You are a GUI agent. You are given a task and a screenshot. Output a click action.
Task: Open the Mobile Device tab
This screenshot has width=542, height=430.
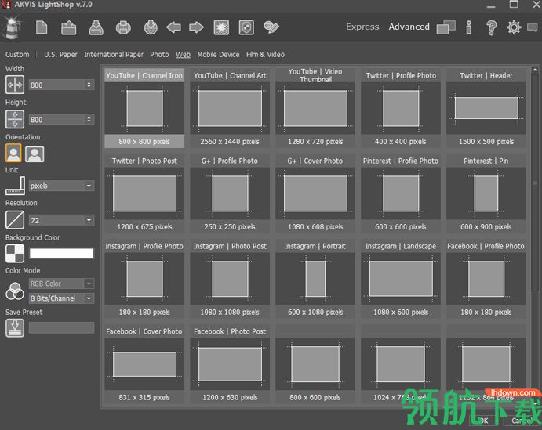point(219,55)
